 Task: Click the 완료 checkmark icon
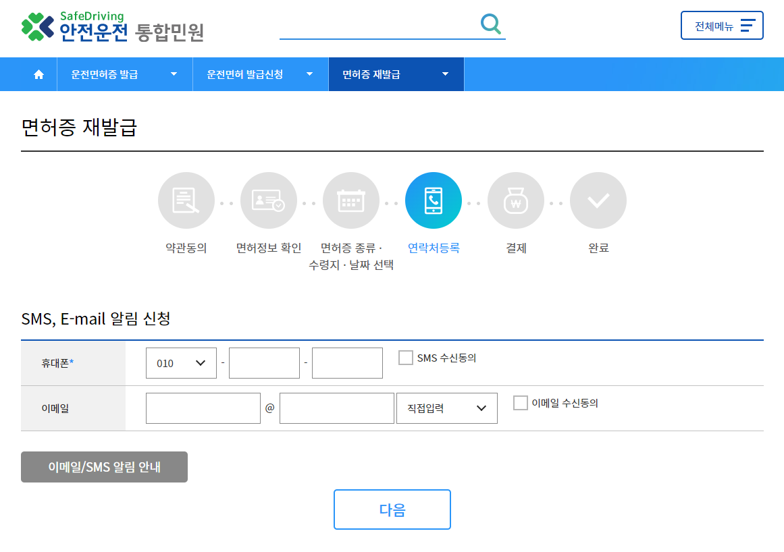click(598, 200)
